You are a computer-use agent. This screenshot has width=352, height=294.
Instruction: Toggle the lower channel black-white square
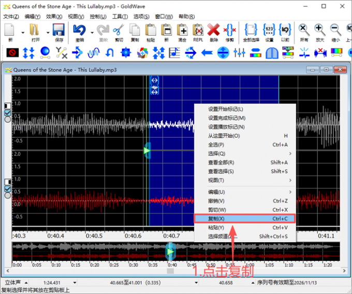(8, 182)
